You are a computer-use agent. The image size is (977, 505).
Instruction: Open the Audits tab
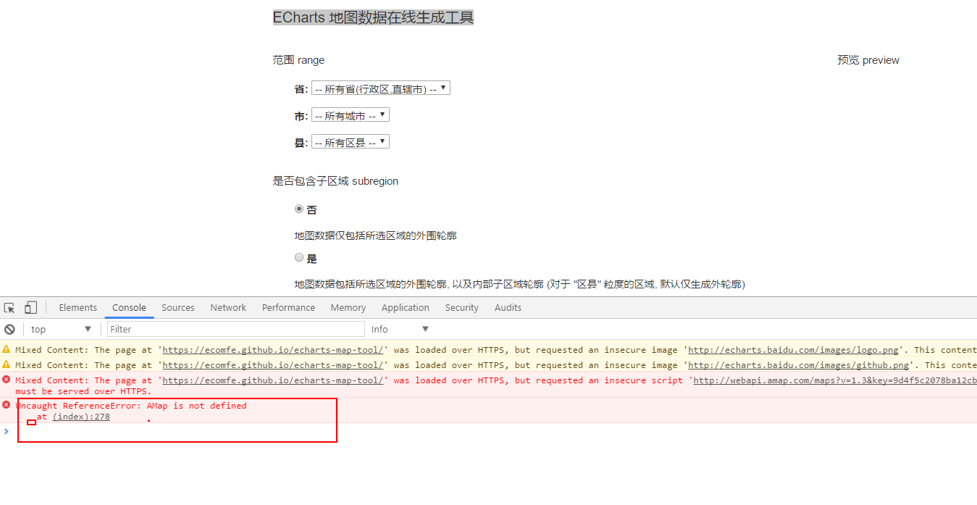tap(508, 308)
